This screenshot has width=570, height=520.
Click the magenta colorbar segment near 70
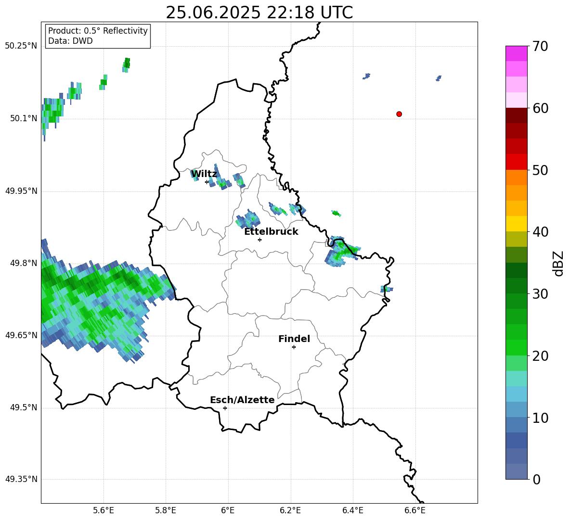516,53
